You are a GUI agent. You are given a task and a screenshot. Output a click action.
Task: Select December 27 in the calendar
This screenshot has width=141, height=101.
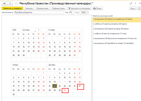click(x=80, y=86)
